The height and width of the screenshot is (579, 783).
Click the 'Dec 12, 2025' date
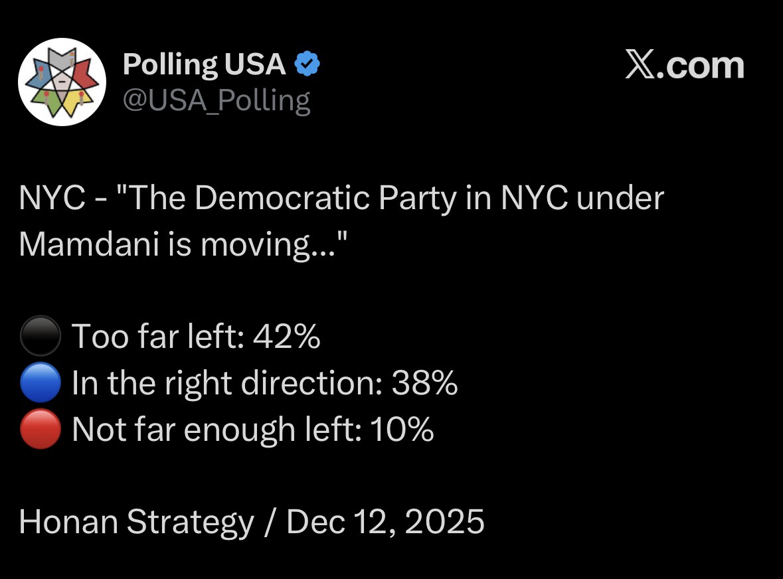click(x=385, y=522)
